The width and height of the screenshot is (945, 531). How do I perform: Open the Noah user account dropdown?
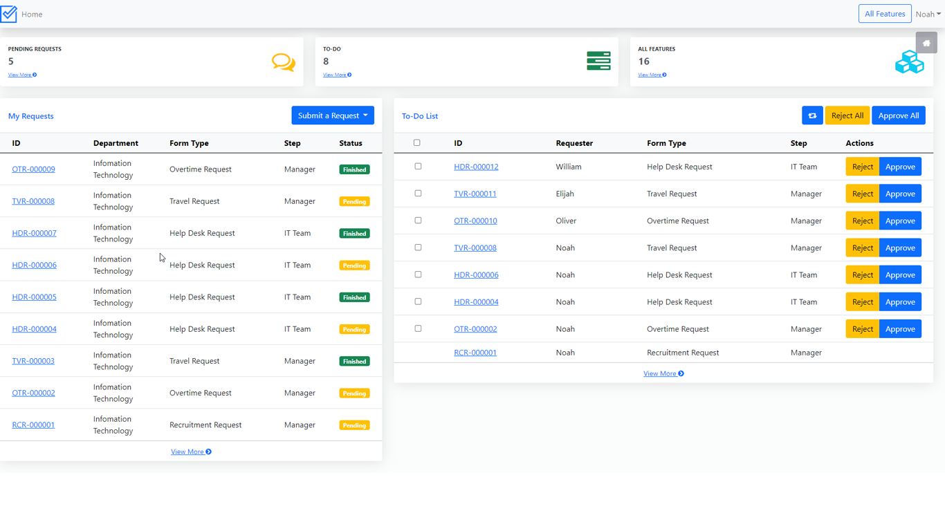pyautogui.click(x=928, y=13)
